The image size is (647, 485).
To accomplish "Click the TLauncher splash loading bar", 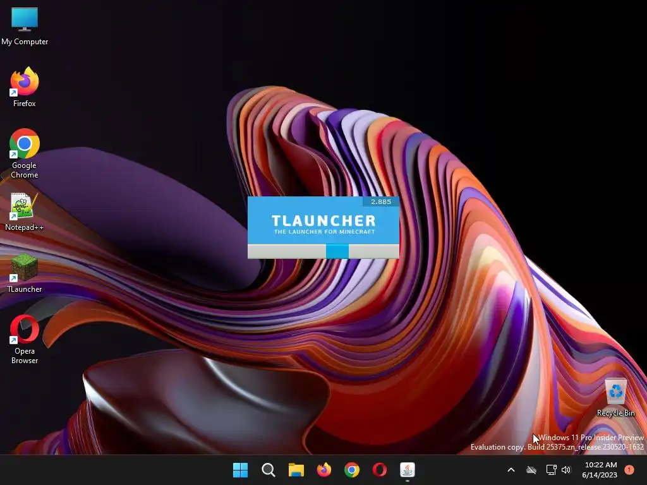I will [323, 251].
